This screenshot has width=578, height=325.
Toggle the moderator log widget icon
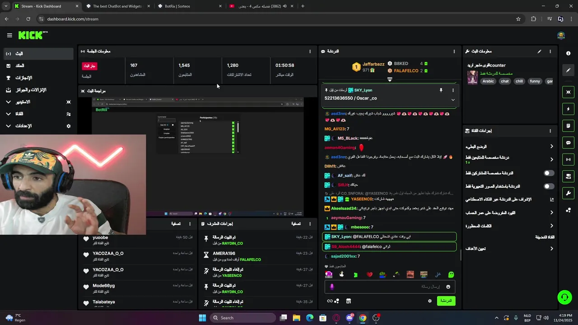tap(568, 126)
